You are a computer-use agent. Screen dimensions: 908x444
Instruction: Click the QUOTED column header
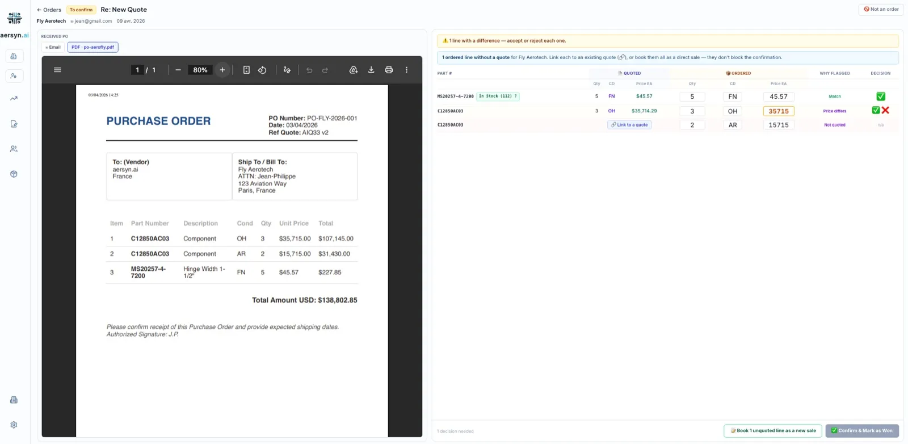pos(629,73)
